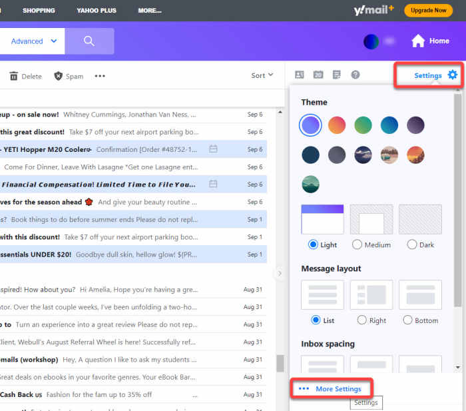
Task: Click the Upgrade Now button
Action: tap(428, 11)
